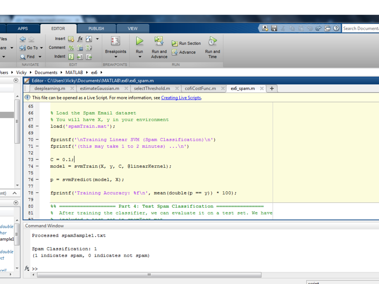Click the Cut scissors icon
This screenshot has width=379, height=284.
coord(283,28)
